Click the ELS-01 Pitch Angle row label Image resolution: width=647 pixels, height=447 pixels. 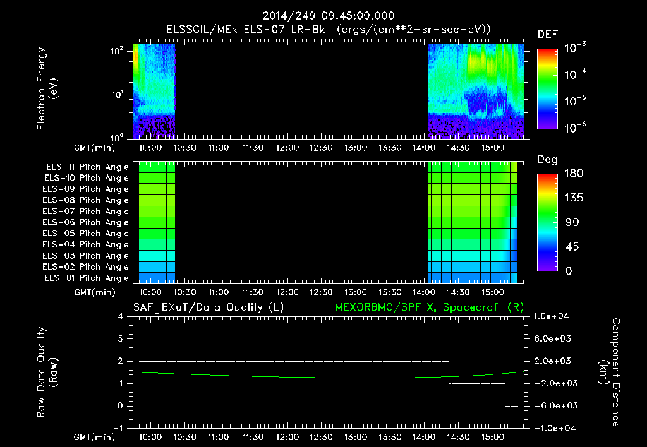pyautogui.click(x=87, y=278)
